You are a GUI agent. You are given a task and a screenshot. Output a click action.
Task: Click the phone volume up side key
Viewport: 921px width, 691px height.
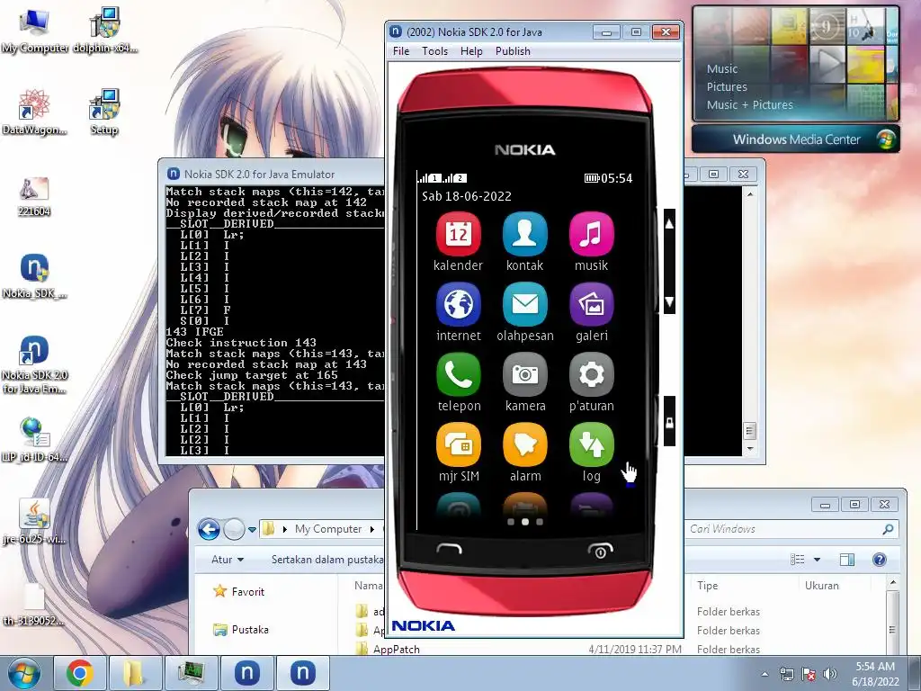click(x=669, y=224)
